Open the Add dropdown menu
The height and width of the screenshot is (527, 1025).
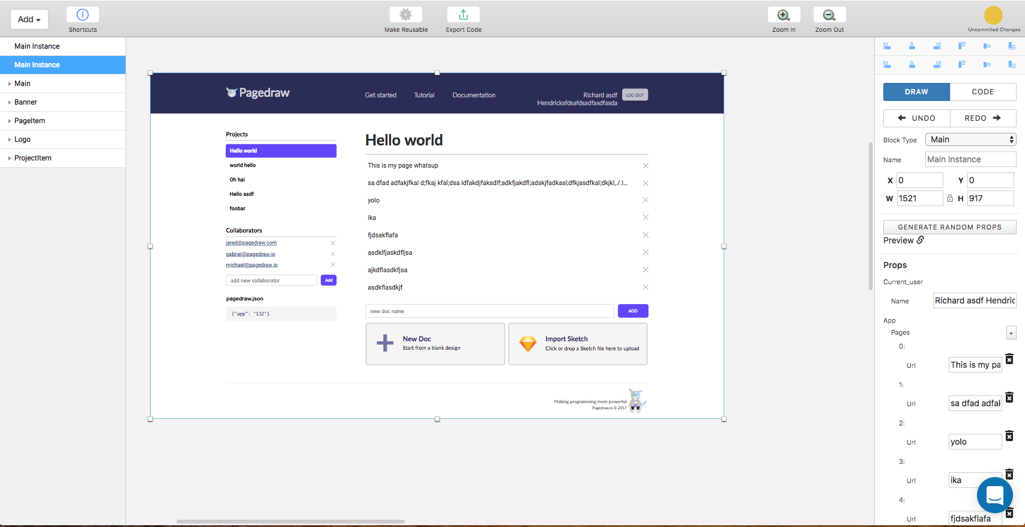[x=29, y=19]
